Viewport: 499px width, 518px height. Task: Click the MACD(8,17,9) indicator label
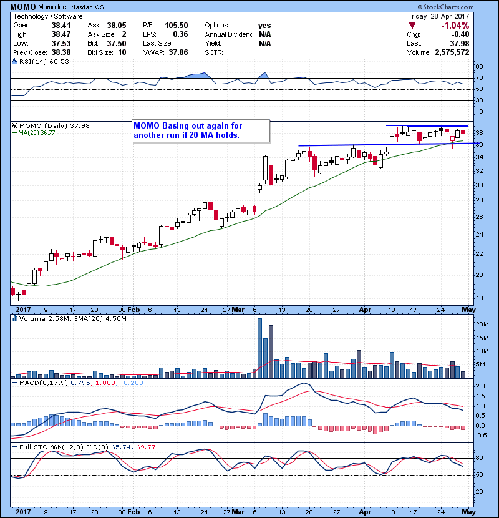pos(44,383)
